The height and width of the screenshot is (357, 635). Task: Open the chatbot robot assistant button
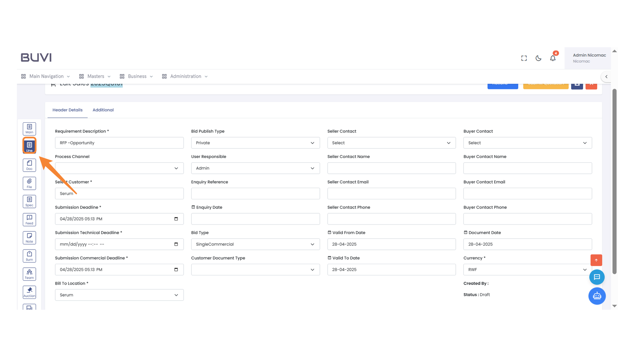click(x=597, y=296)
